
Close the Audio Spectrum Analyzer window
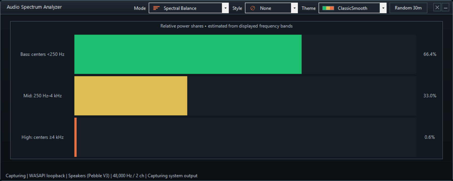click(x=437, y=8)
